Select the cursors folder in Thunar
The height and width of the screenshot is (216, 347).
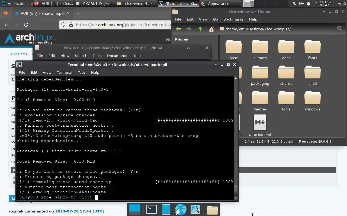click(260, 50)
